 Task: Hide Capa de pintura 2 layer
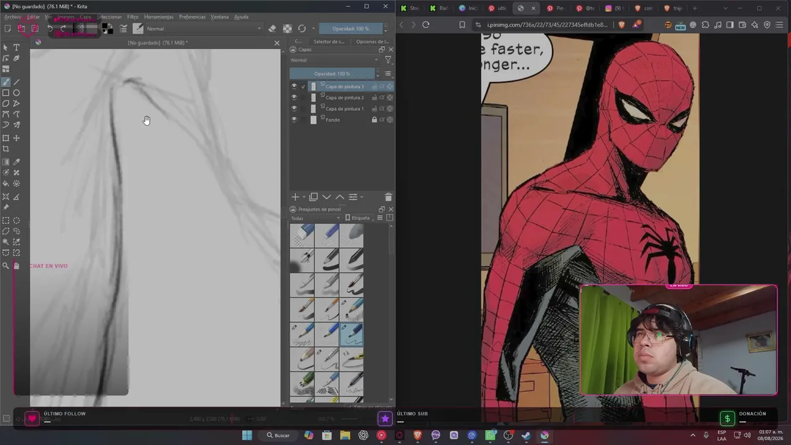coord(294,98)
